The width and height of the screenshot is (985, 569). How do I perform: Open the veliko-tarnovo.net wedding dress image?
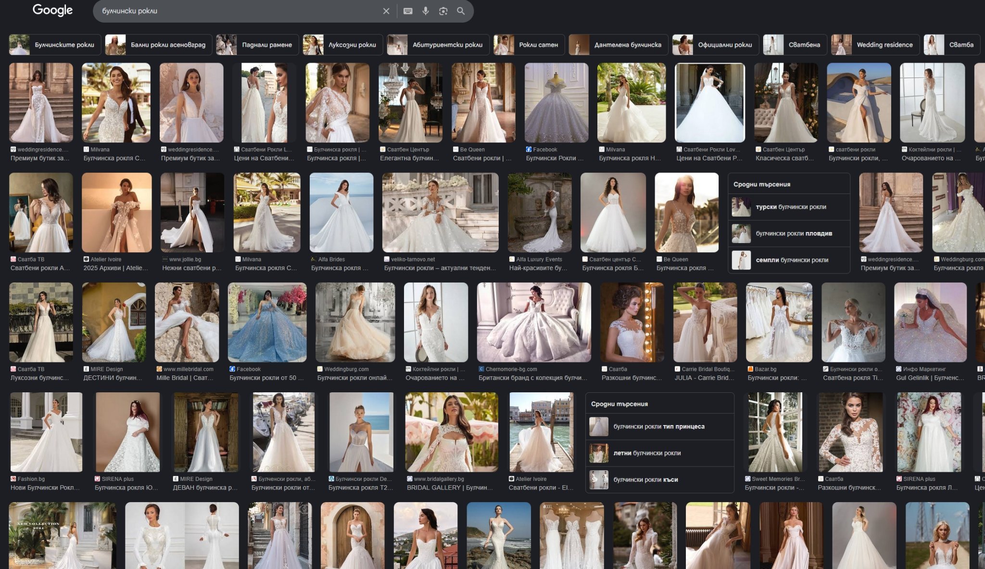(440, 212)
